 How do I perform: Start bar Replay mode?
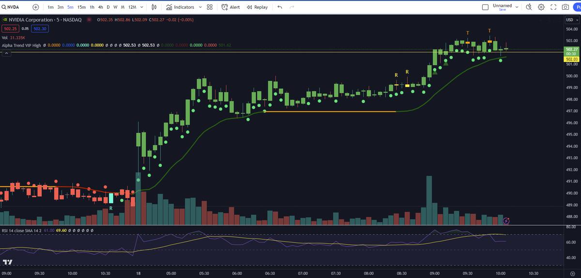[x=257, y=7]
